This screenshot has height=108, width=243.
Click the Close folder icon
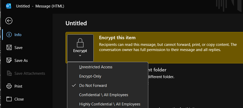tap(9, 99)
